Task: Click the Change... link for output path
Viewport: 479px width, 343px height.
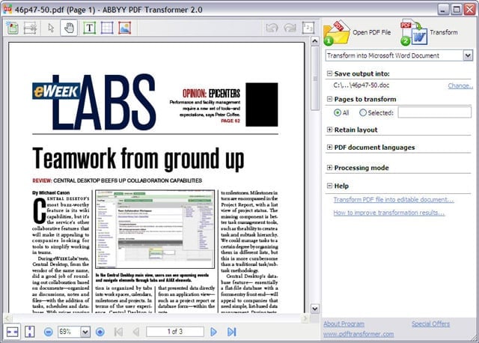Action: click(460, 86)
